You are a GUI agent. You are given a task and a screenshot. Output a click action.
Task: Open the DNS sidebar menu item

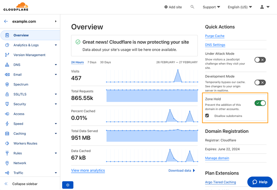pos(17,65)
